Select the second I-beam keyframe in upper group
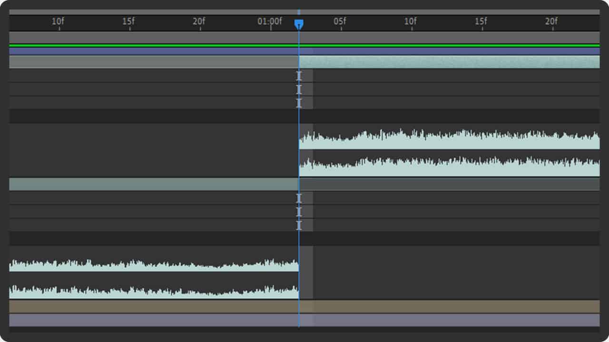609x342 pixels. (299, 89)
